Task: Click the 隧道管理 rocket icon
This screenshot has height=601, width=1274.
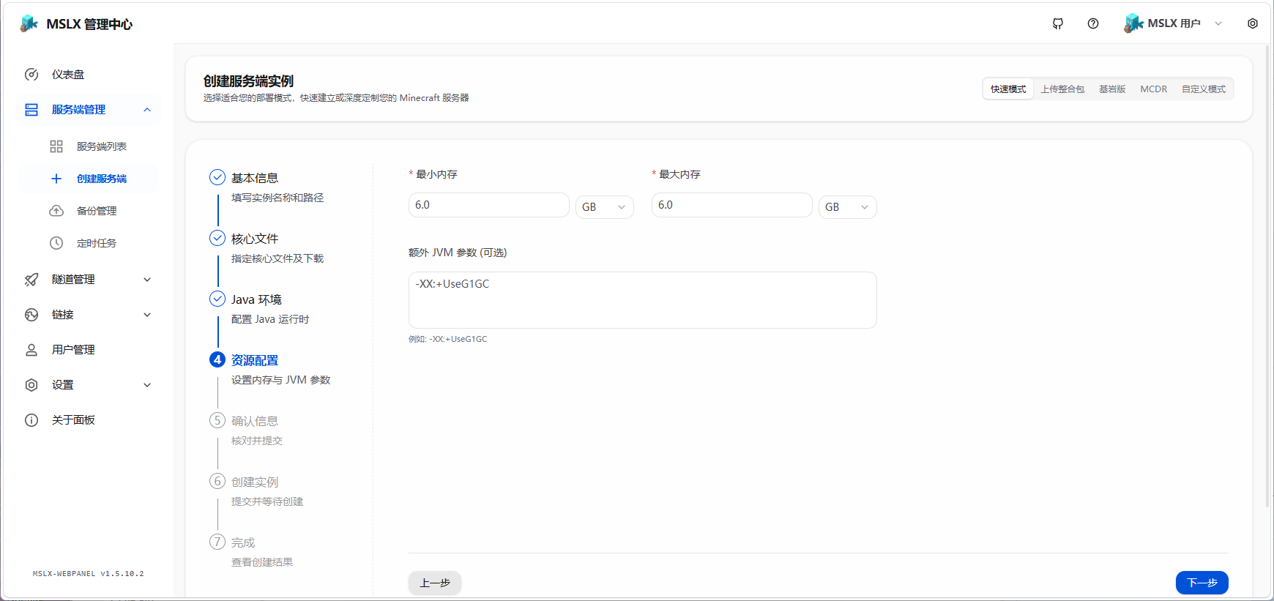Action: pyautogui.click(x=31, y=280)
